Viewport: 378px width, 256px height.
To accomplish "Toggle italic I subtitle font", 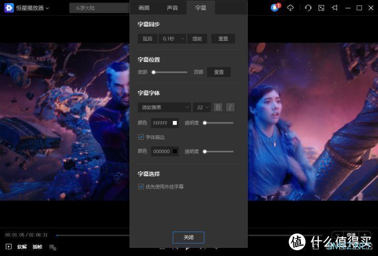I will (x=230, y=107).
